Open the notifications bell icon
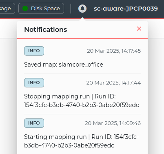Screen dimensions: 164x154 pyautogui.click(x=82, y=9)
